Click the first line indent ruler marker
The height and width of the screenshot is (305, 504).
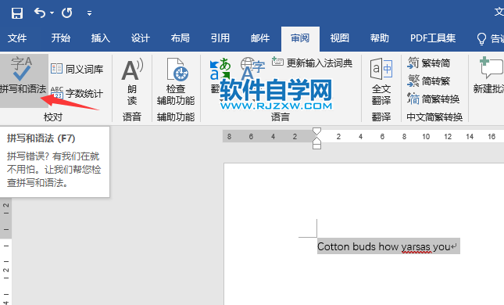point(316,131)
